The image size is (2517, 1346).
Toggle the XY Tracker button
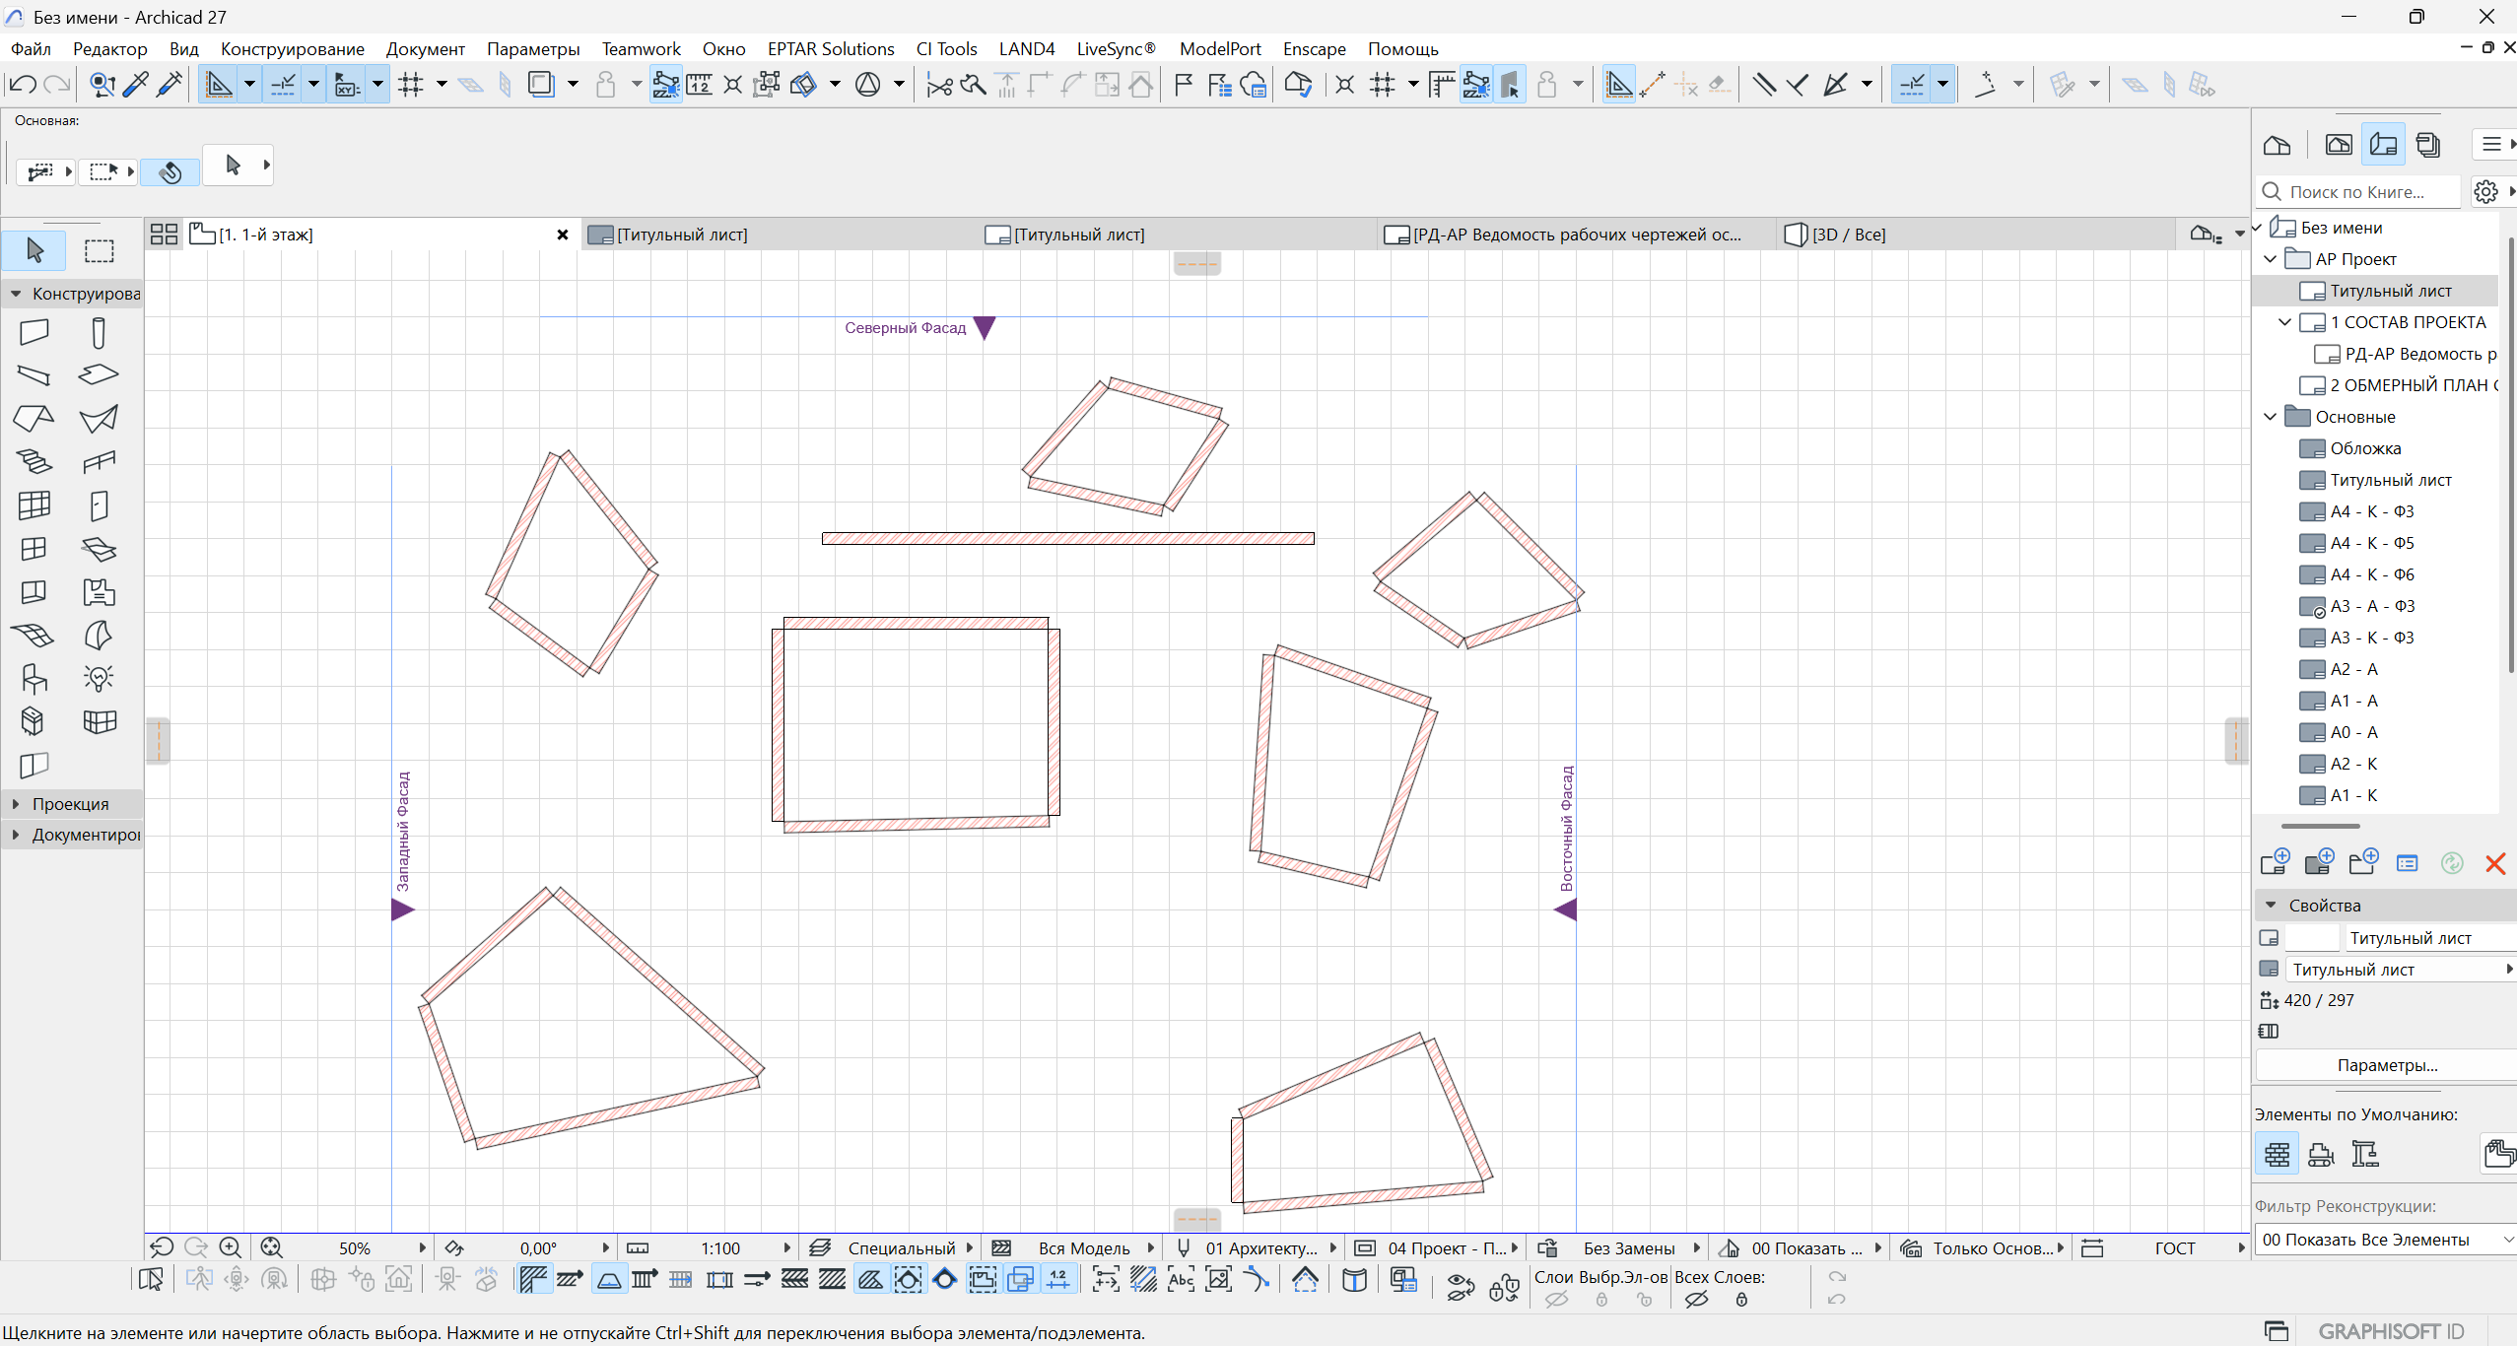point(347,85)
